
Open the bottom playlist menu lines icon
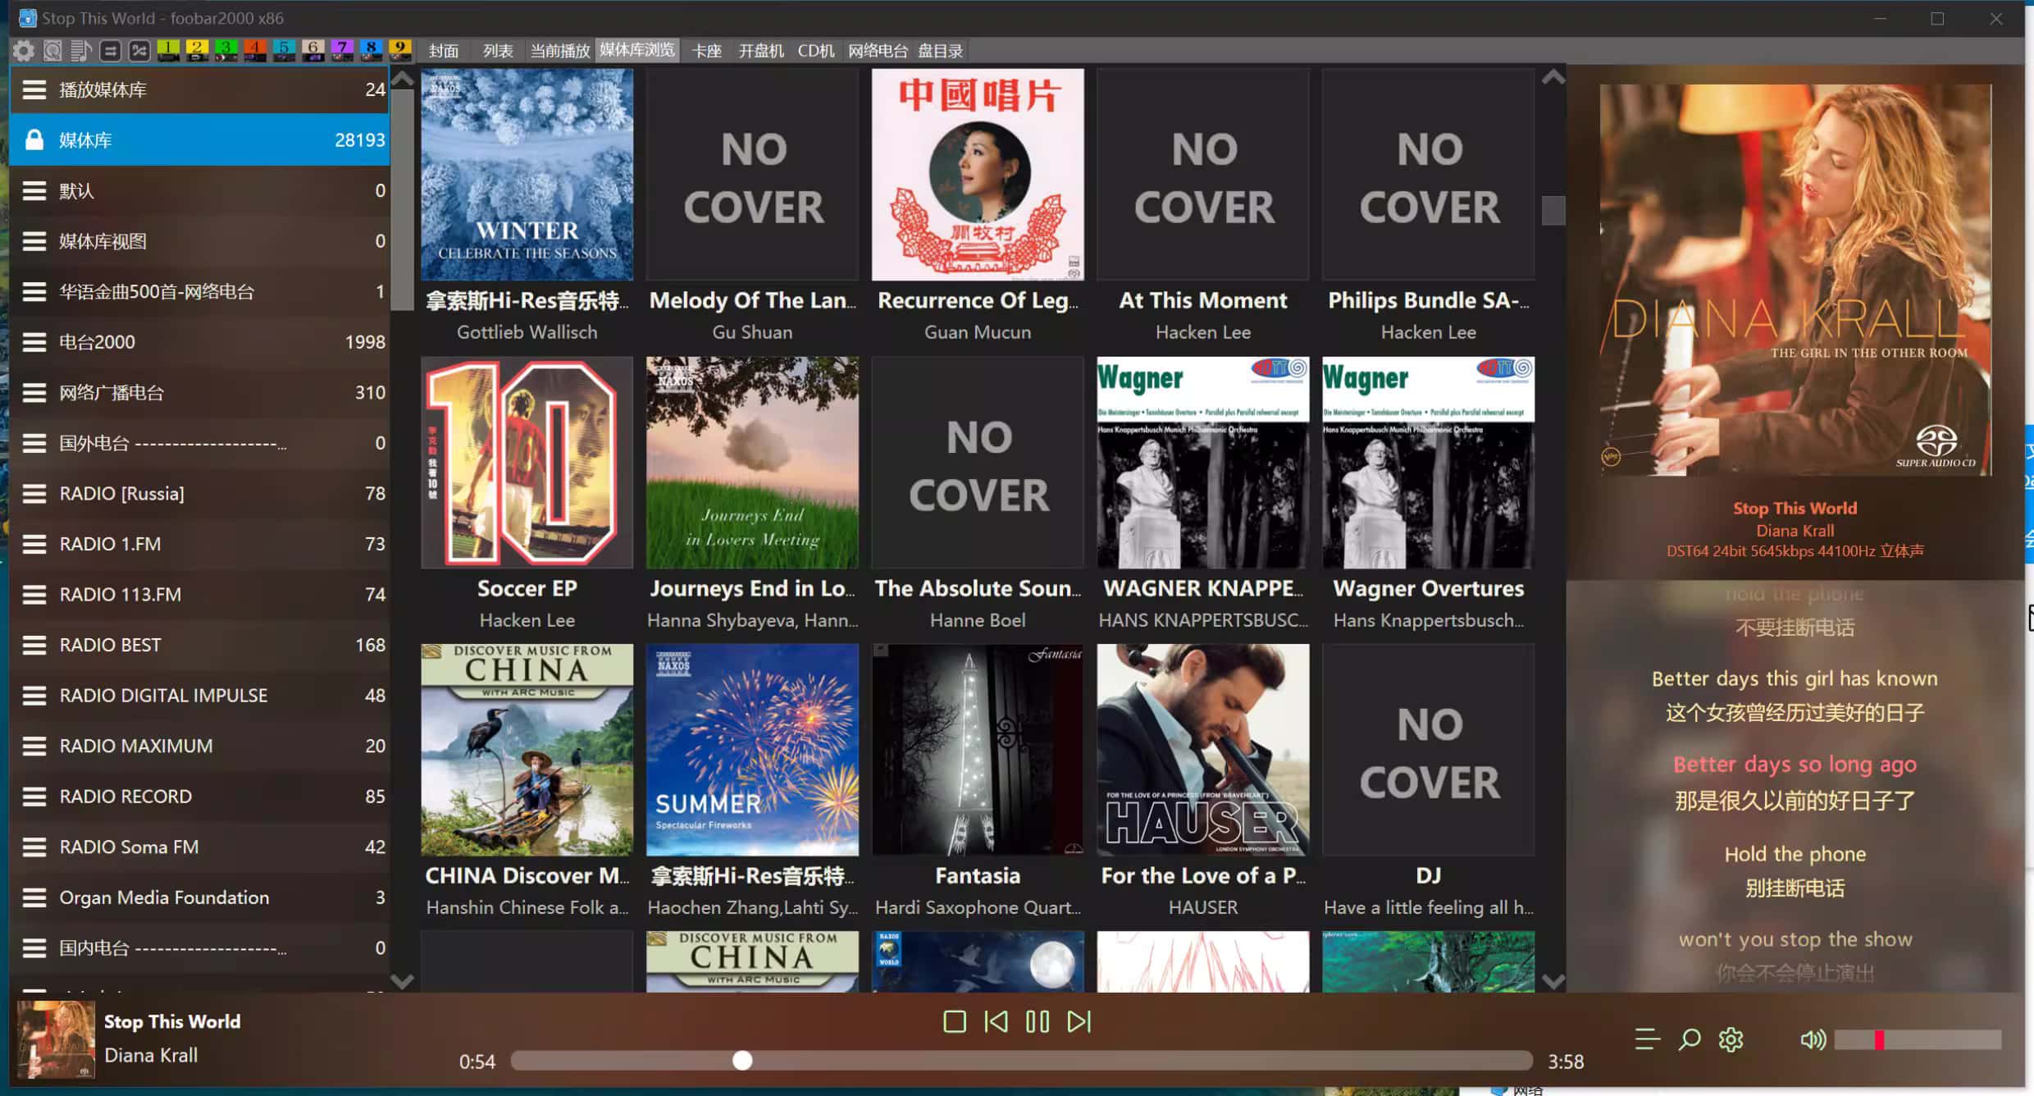pos(1647,1040)
